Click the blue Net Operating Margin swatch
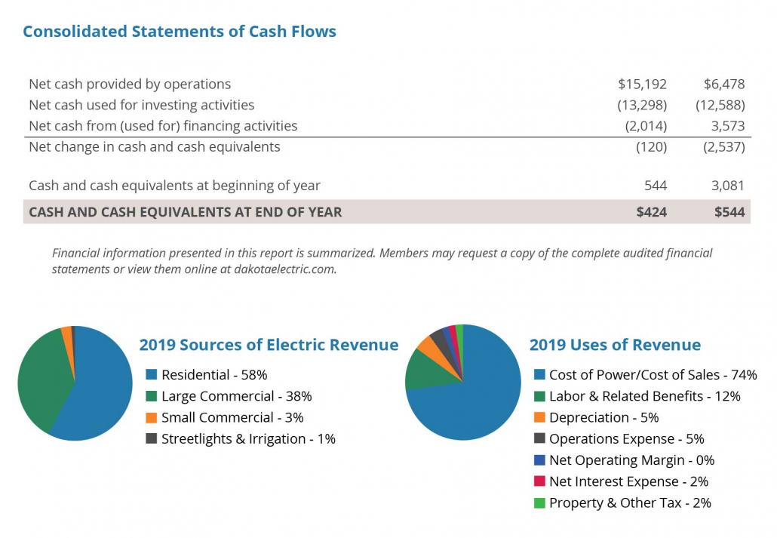This screenshot has width=777, height=538. tap(539, 460)
